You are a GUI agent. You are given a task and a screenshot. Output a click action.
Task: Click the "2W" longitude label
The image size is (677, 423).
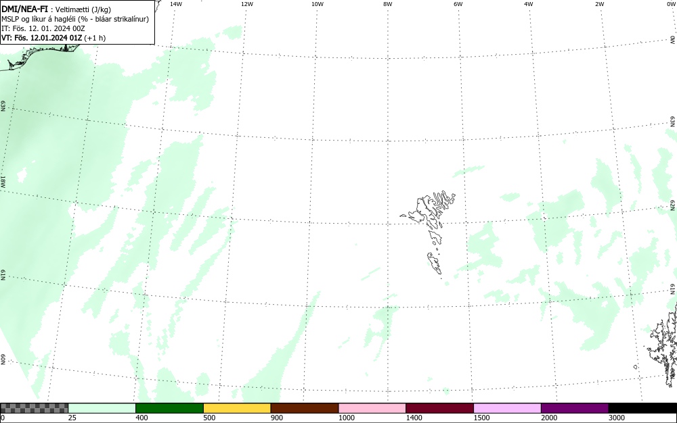pyautogui.click(x=599, y=4)
